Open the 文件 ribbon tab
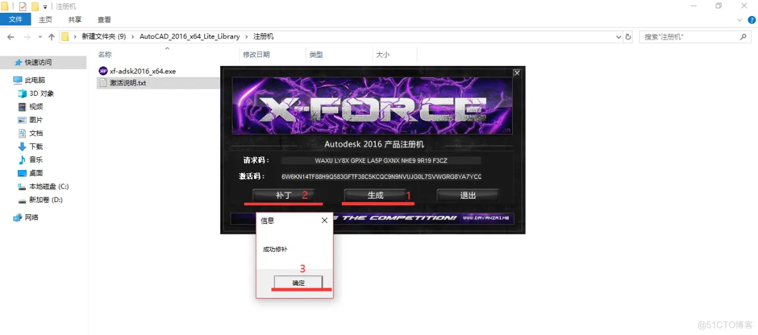758x335 pixels. [15, 20]
